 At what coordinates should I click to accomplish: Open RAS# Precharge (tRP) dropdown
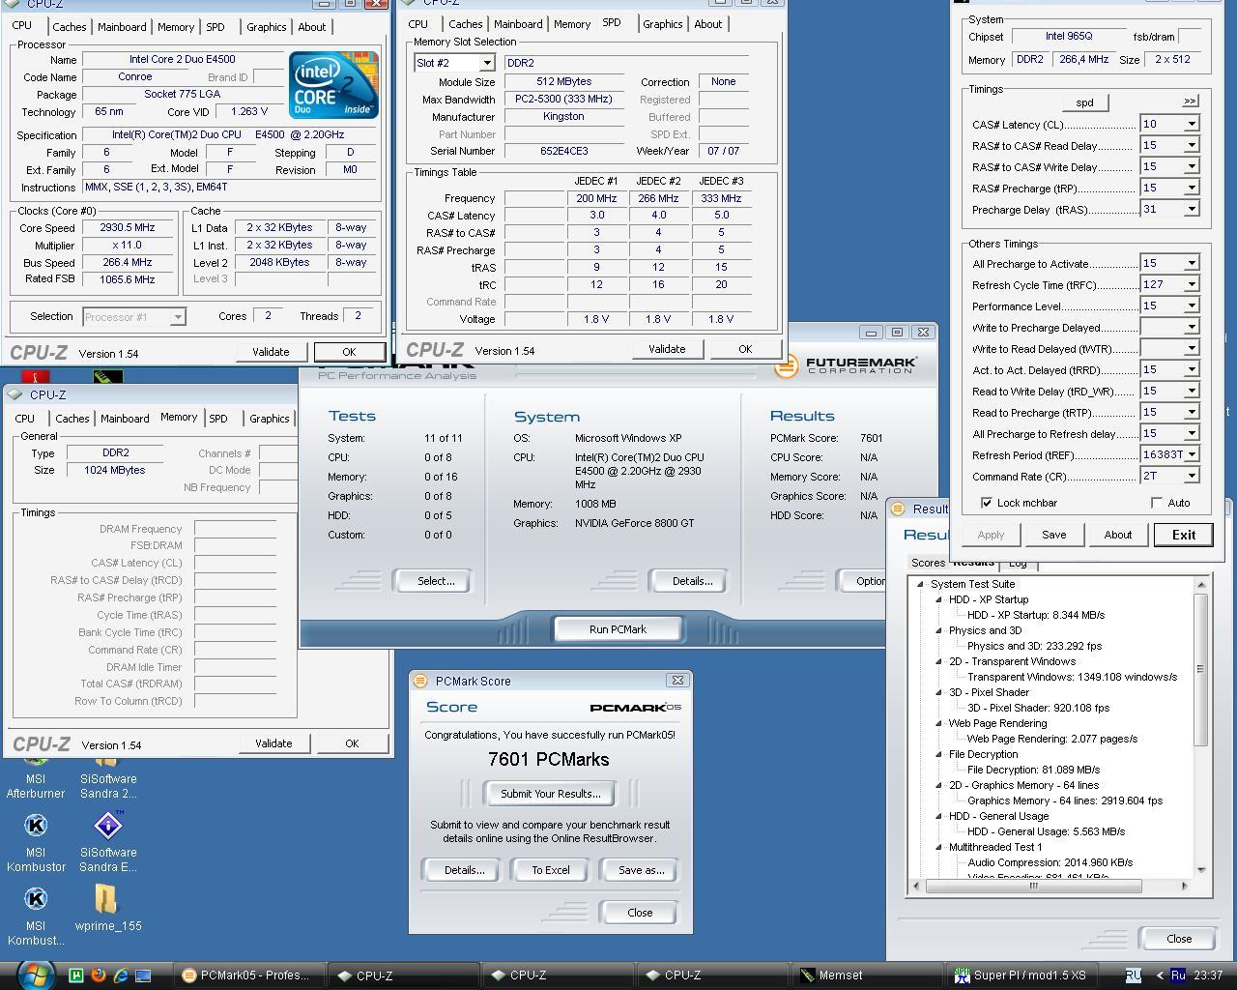(1192, 188)
